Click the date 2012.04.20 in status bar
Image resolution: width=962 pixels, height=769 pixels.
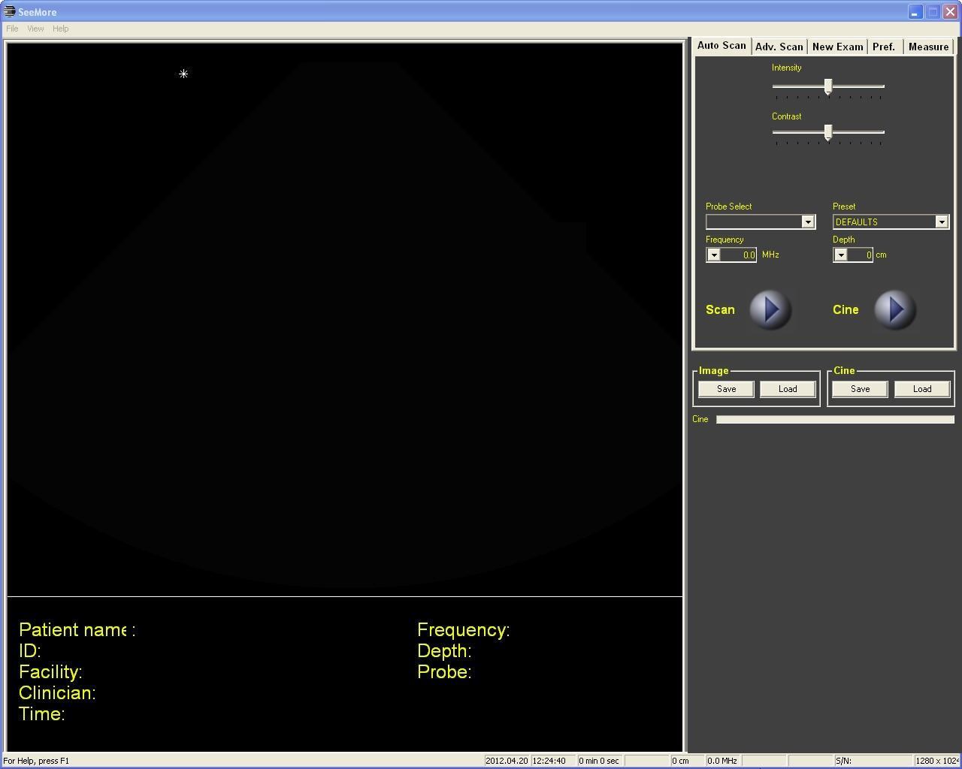point(507,761)
